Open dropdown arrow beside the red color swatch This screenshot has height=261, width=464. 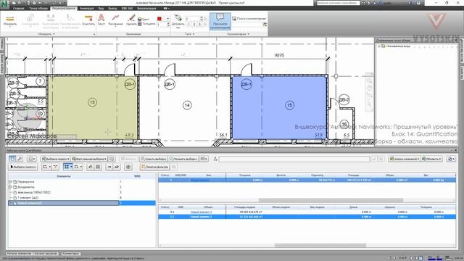point(167,19)
